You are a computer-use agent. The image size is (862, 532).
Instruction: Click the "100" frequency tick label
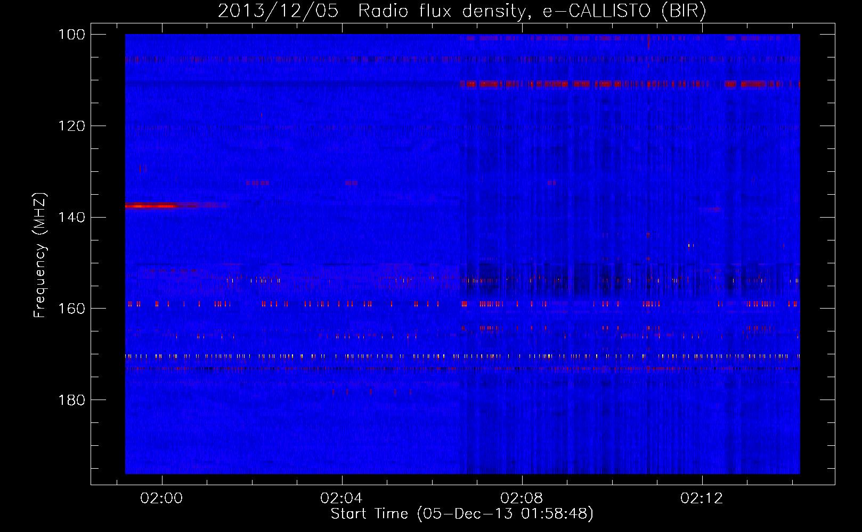point(71,35)
